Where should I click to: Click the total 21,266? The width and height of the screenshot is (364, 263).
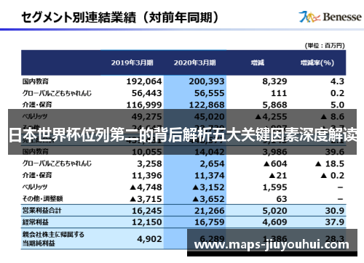coord(210,211)
